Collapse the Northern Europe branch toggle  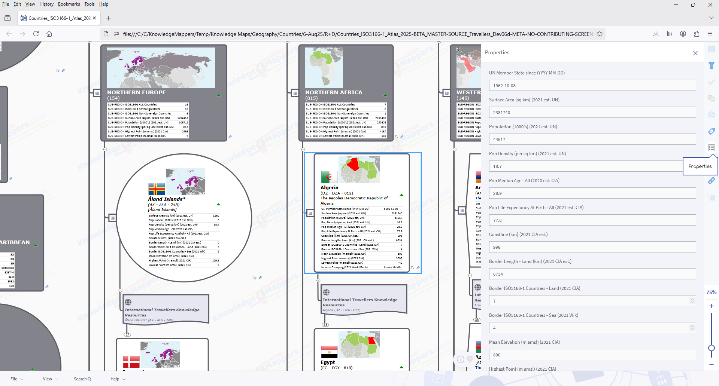[97, 93]
